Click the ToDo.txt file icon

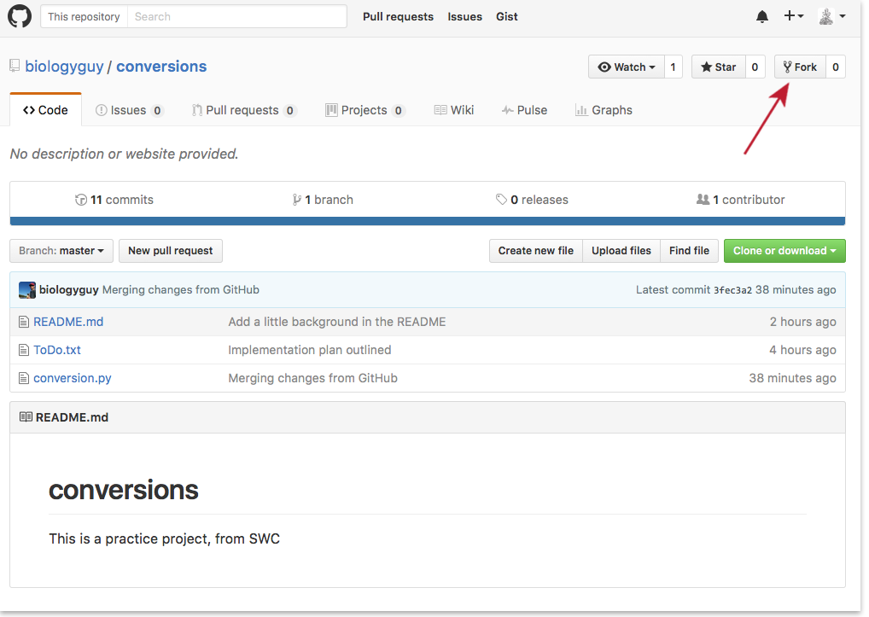click(x=24, y=350)
